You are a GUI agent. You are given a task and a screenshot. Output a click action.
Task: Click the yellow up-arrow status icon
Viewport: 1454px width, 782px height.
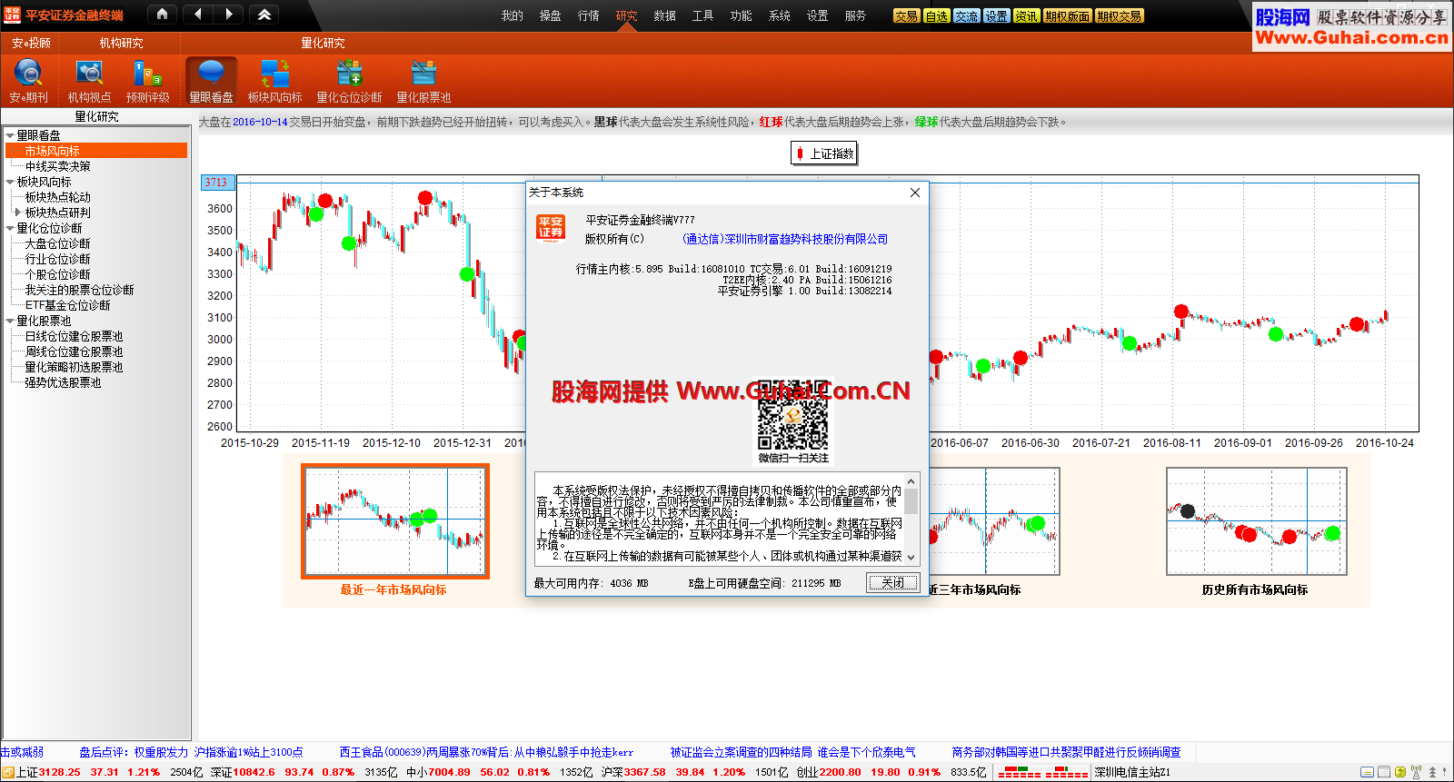(x=1400, y=772)
